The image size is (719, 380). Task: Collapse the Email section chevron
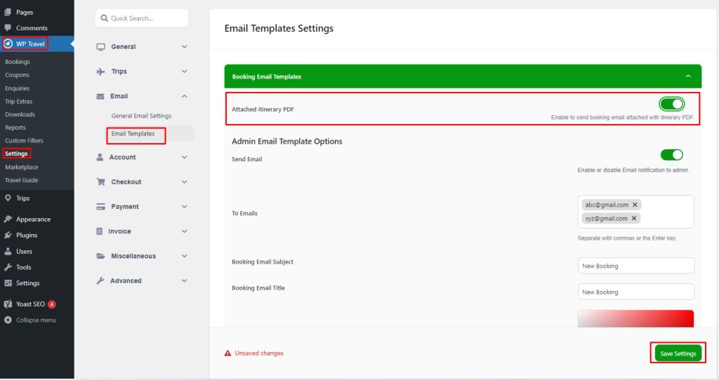pos(185,96)
